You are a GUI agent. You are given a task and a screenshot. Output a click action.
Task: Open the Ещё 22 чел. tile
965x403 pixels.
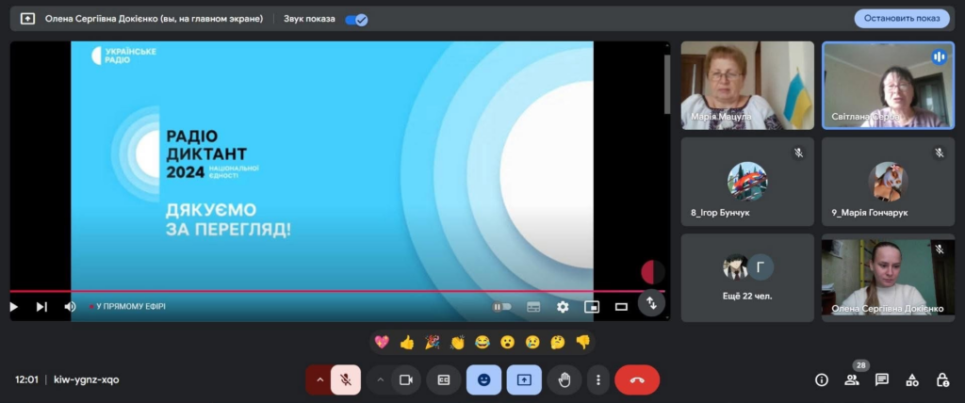tap(747, 278)
